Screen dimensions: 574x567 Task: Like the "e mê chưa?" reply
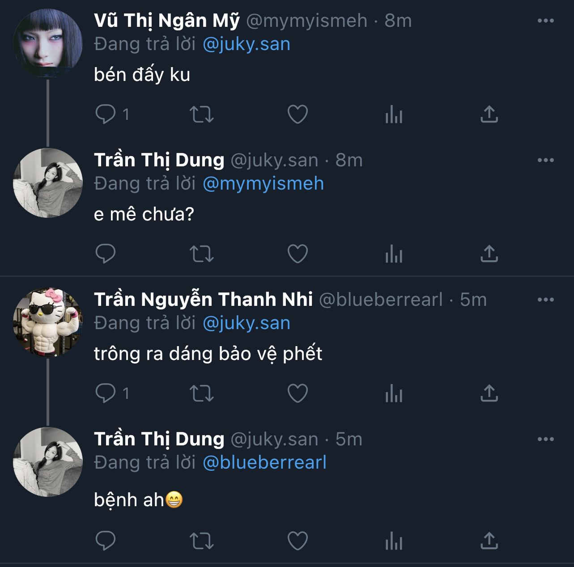pyautogui.click(x=298, y=254)
